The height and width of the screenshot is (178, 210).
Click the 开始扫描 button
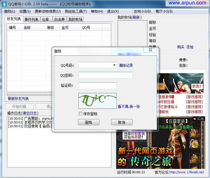pos(19,106)
